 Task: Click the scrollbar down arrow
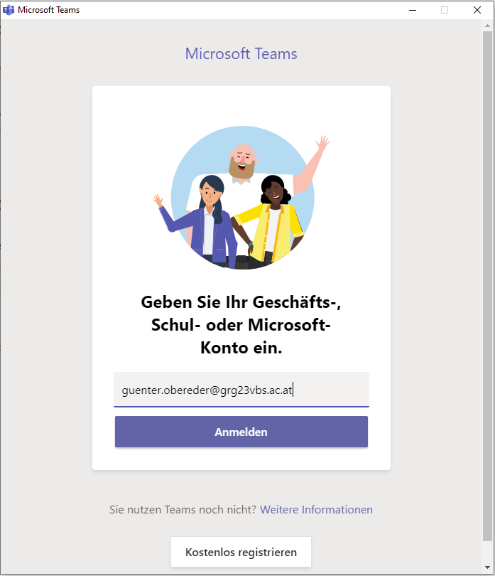[487, 567]
